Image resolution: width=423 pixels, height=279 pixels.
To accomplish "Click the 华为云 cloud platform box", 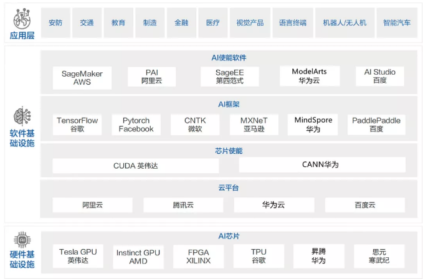I will (274, 205).
